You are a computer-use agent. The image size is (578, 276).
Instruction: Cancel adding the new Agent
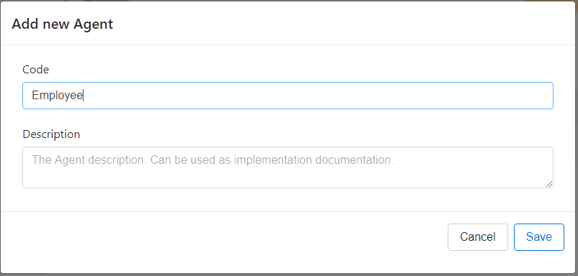pos(478,237)
